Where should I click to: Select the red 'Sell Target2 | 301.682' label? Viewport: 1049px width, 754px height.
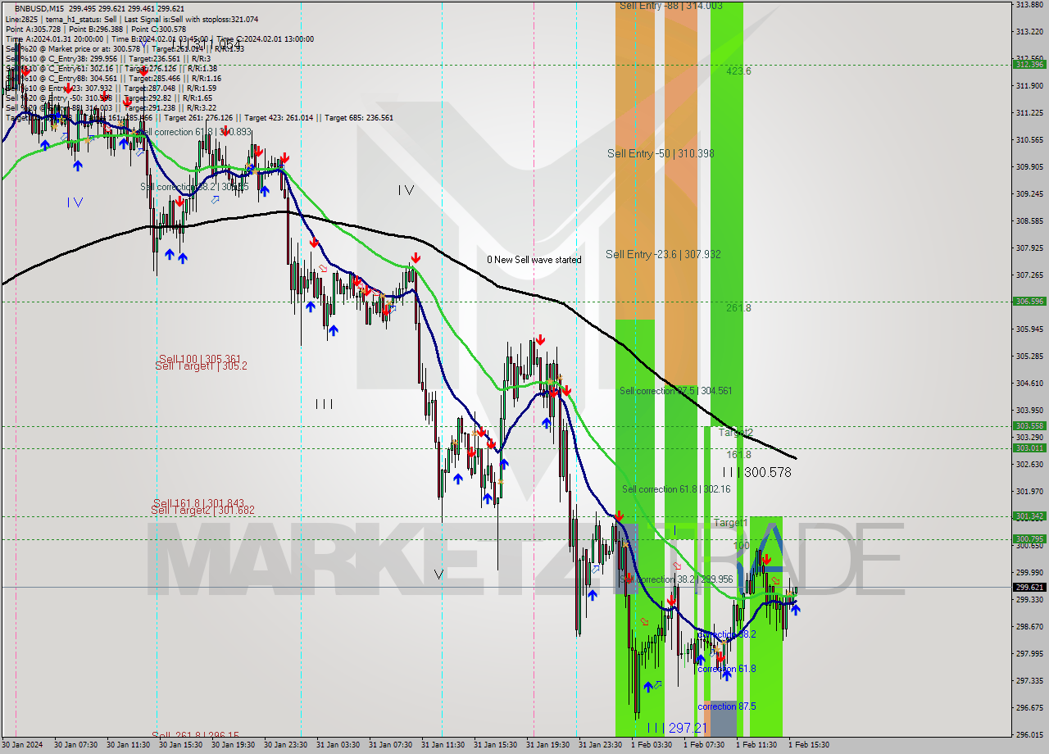pyautogui.click(x=202, y=510)
